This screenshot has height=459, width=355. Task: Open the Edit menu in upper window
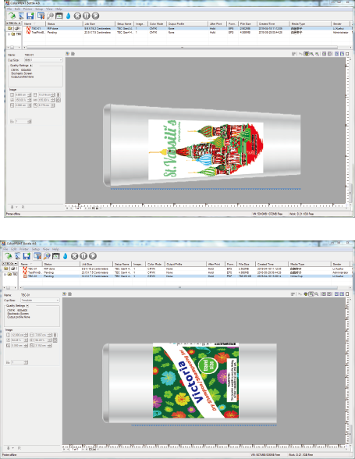[x=18, y=9]
